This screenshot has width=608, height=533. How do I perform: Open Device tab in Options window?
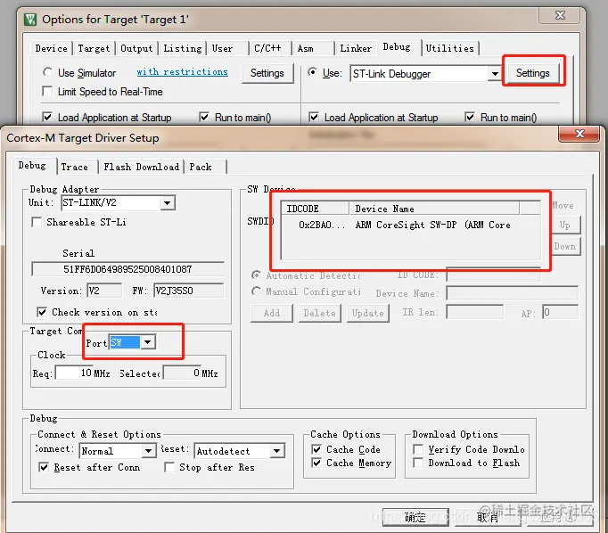pos(51,48)
